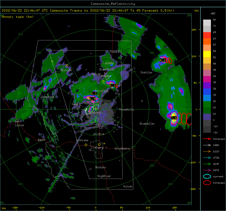Screen dimensions: 226x211
Task: Click the green 30 dBZ color swatch
Action: coord(207,104)
